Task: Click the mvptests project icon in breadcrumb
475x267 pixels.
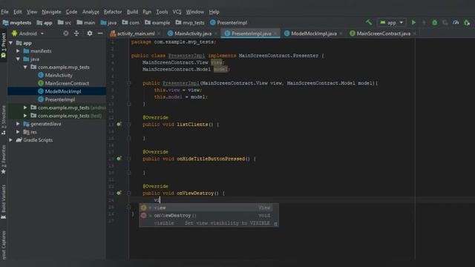Action: (5, 22)
